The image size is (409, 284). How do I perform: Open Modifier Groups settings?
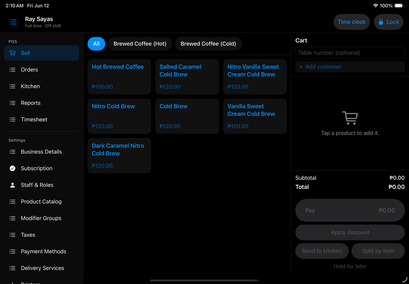click(x=42, y=218)
